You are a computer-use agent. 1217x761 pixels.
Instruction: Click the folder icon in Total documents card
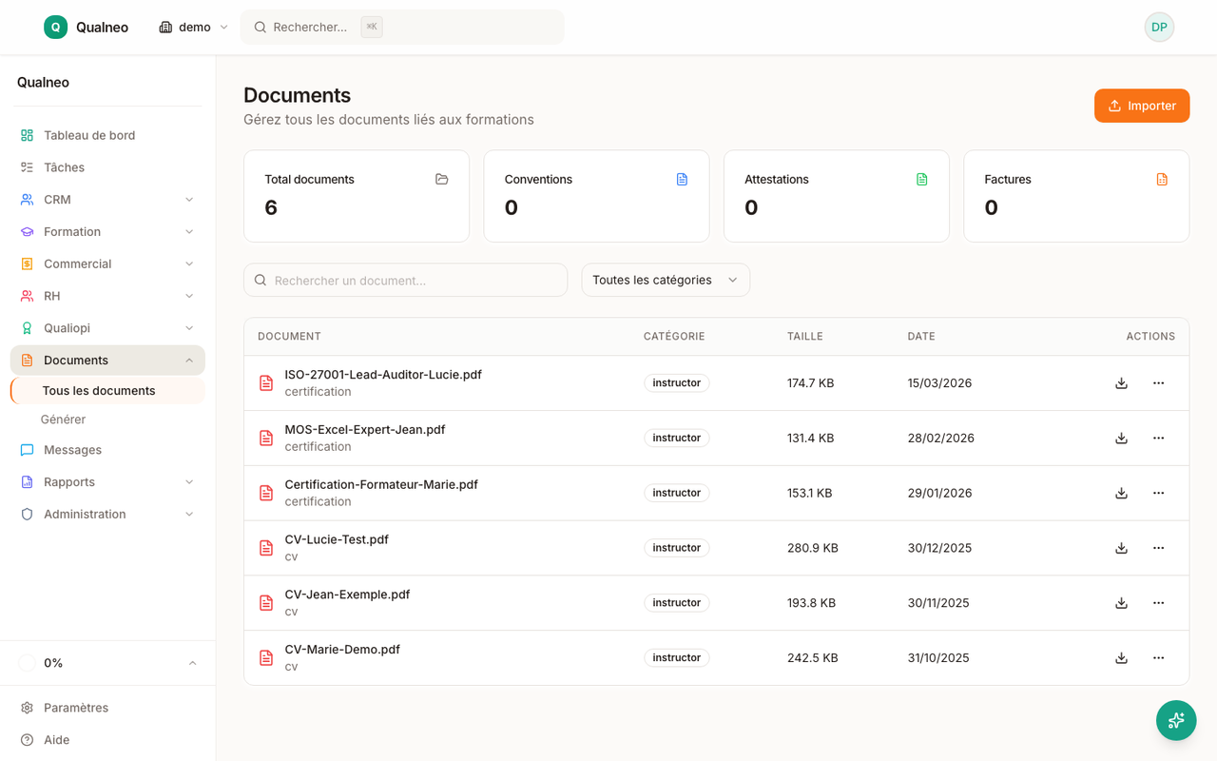pyautogui.click(x=441, y=179)
